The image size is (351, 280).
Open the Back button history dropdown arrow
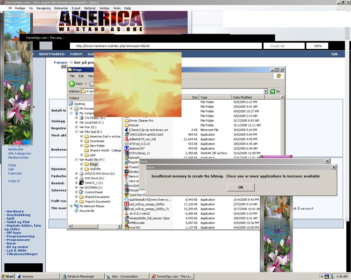click(x=86, y=84)
